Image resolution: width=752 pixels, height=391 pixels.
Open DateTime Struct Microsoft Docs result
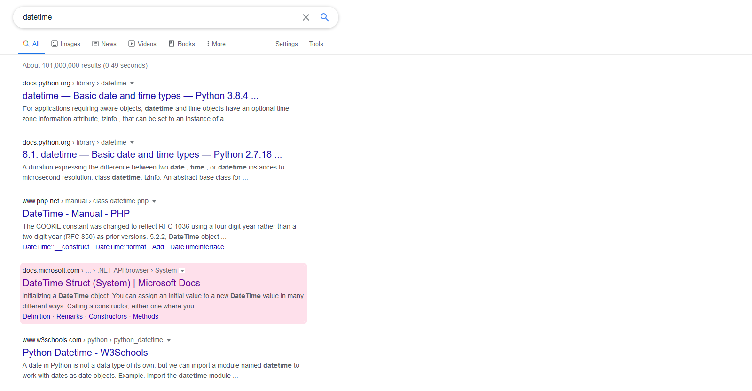pyautogui.click(x=111, y=283)
